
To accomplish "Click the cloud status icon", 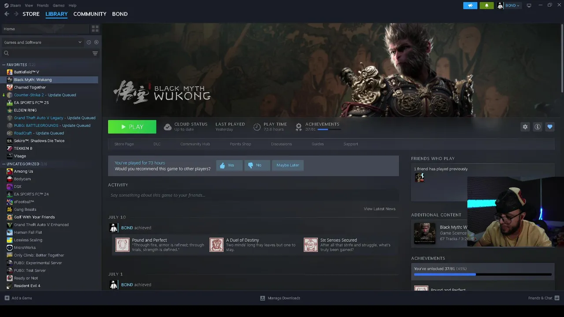I will click(167, 127).
